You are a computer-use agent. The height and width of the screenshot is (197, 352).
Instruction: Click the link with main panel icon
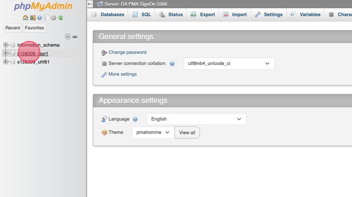[x=75, y=37]
